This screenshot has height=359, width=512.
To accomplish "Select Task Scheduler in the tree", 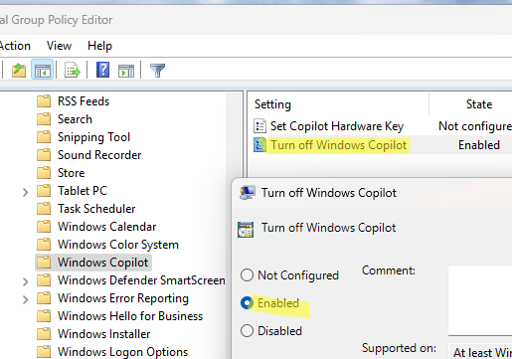I will tap(96, 209).
